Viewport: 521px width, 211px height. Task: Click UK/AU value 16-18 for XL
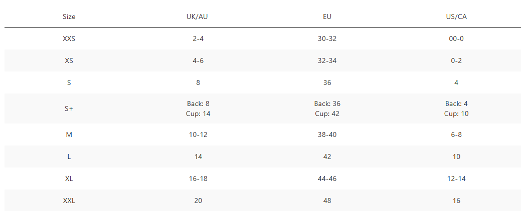(198, 178)
